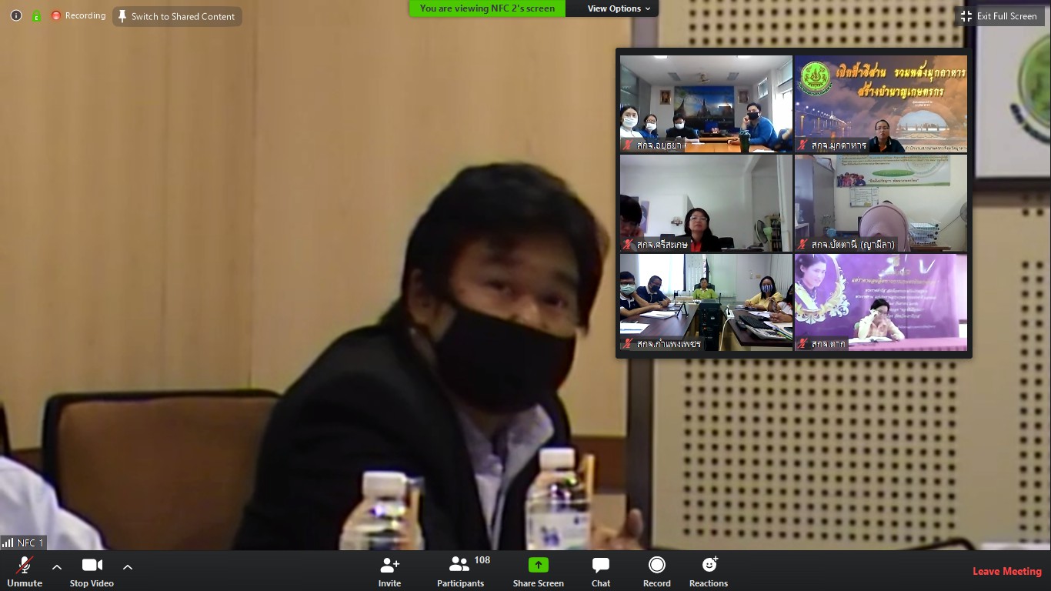Open the View Options dropdown
This screenshot has width=1051, height=591.
click(619, 8)
